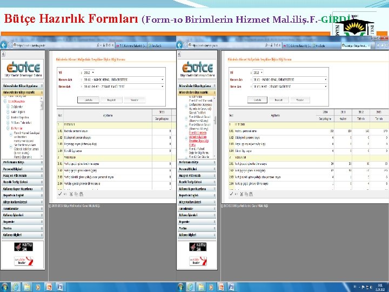Click the e-bütçe logo in the right window
This screenshot has width=389, height=292.
click(198, 68)
